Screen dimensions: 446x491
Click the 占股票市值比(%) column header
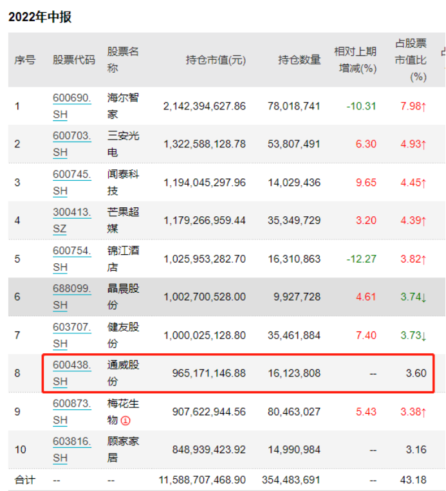(411, 60)
